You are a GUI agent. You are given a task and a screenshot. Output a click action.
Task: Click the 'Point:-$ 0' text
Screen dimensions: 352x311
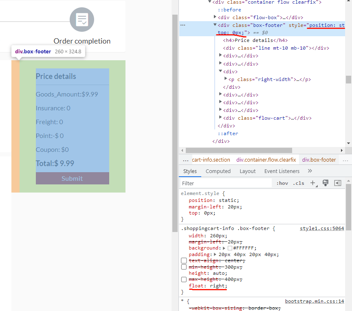[50, 136]
